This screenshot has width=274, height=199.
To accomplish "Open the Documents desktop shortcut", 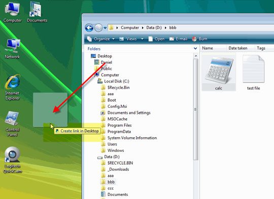I will (37, 12).
